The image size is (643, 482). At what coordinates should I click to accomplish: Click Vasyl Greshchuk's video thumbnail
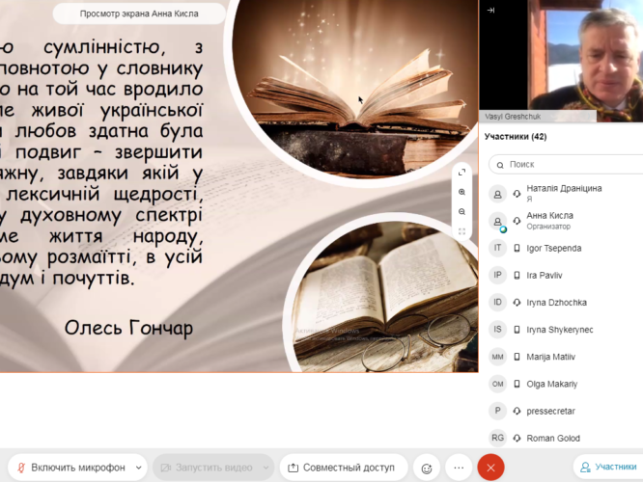(x=561, y=60)
